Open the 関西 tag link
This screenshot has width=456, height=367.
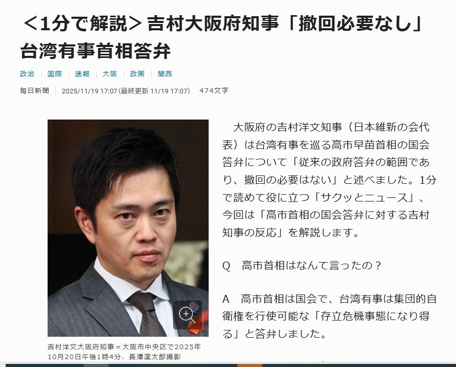pos(165,74)
